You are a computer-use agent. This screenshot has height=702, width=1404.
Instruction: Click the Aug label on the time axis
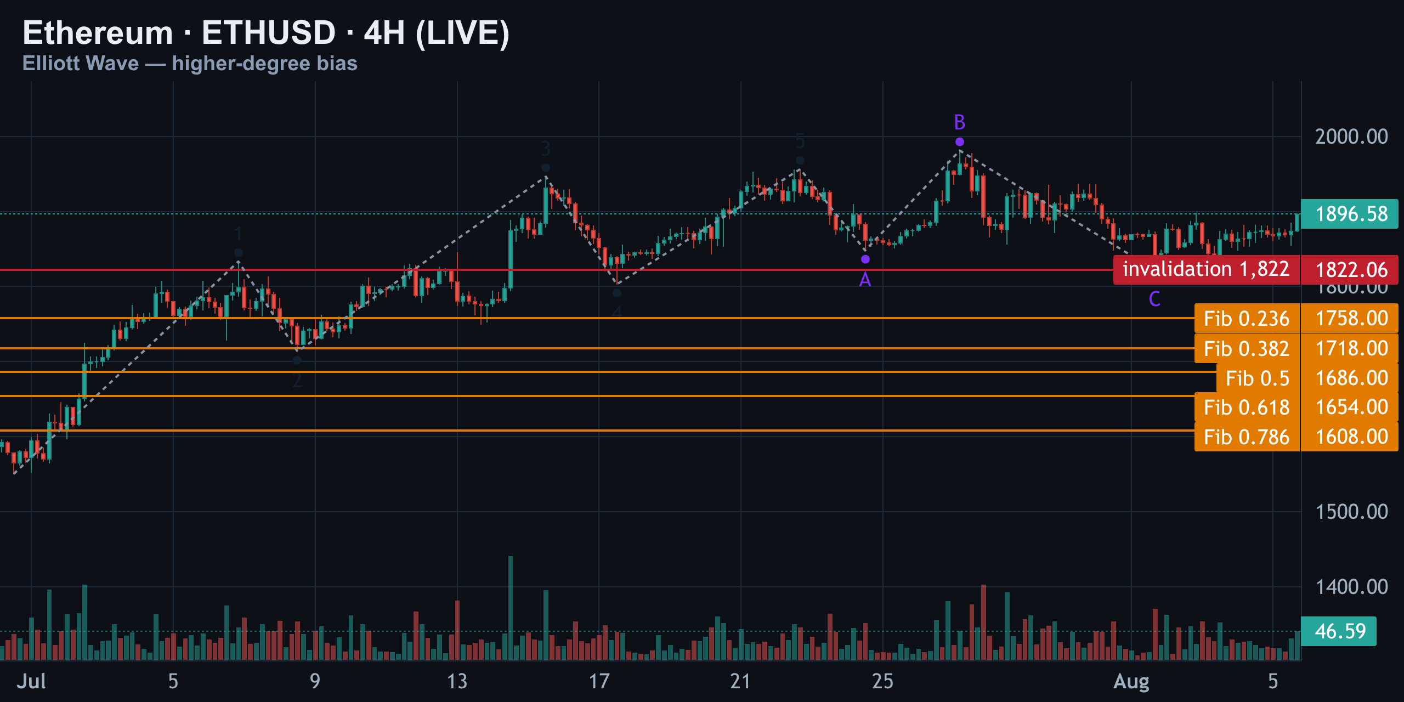click(x=1131, y=681)
